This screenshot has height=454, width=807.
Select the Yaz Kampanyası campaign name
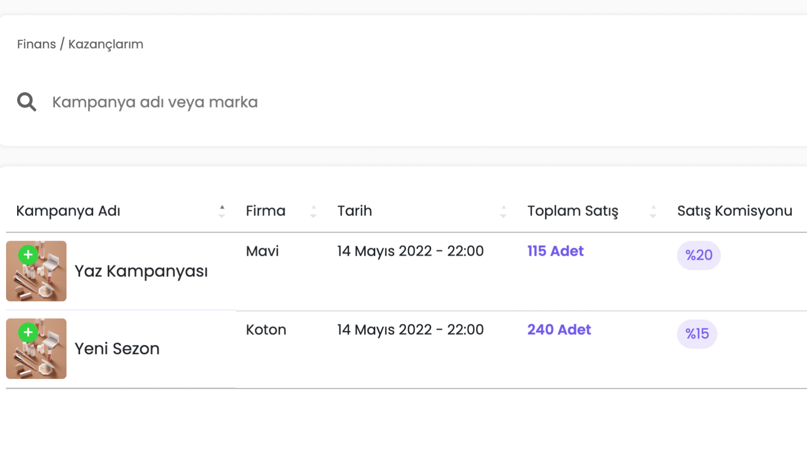[x=141, y=271]
